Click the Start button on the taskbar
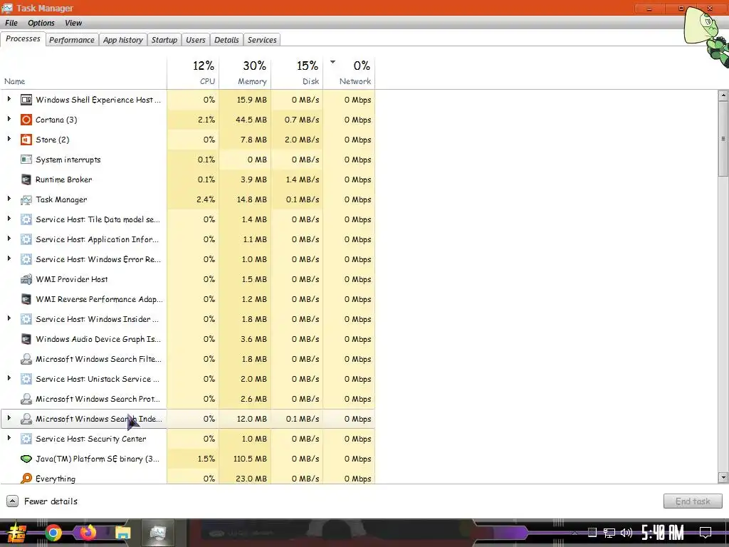Screen dimensions: 729x547 (x=16, y=533)
